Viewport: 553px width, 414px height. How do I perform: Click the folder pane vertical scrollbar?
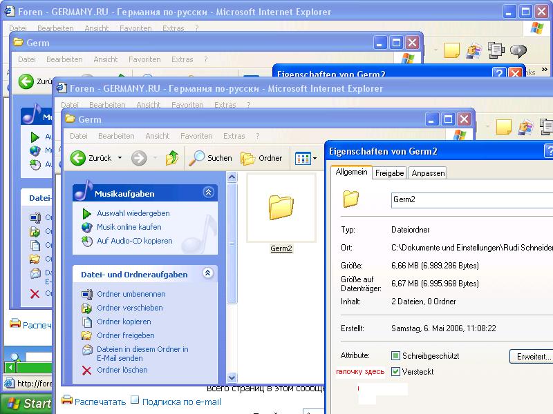(232, 241)
